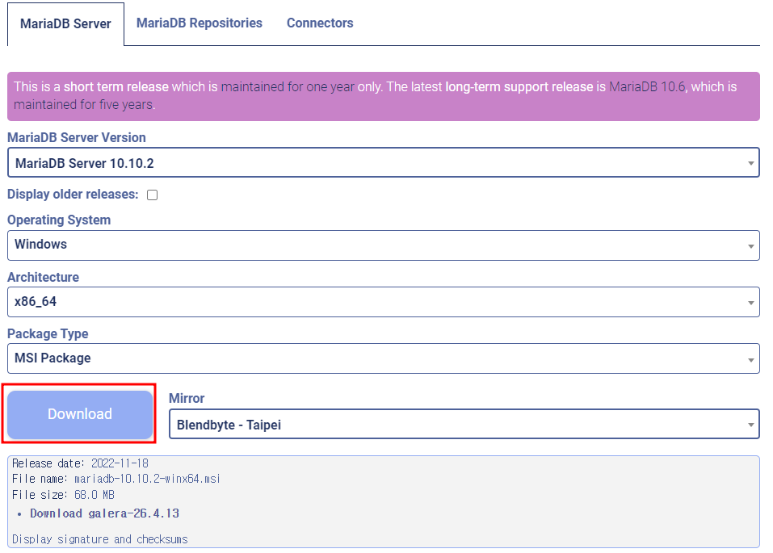Click the 'Package Type' label
This screenshot has height=553, width=773.
[48, 333]
